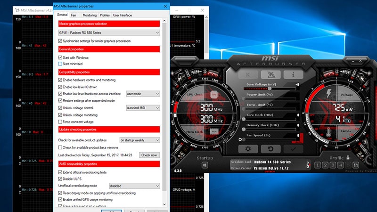Toggle Synchronize settings for similar graphics processors
The width and height of the screenshot is (377, 212).
click(60, 41)
